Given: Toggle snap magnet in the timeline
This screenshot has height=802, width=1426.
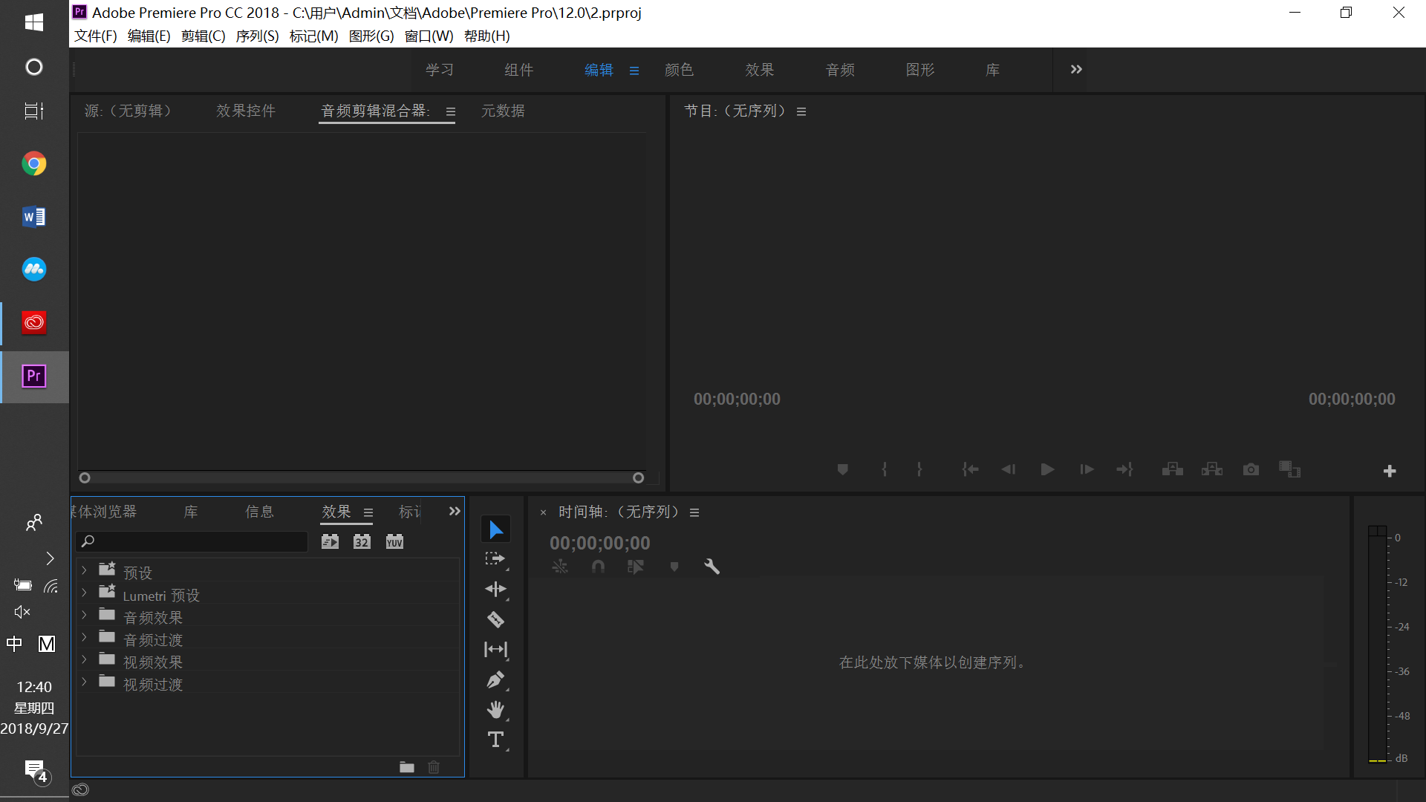Looking at the screenshot, I should point(598,567).
